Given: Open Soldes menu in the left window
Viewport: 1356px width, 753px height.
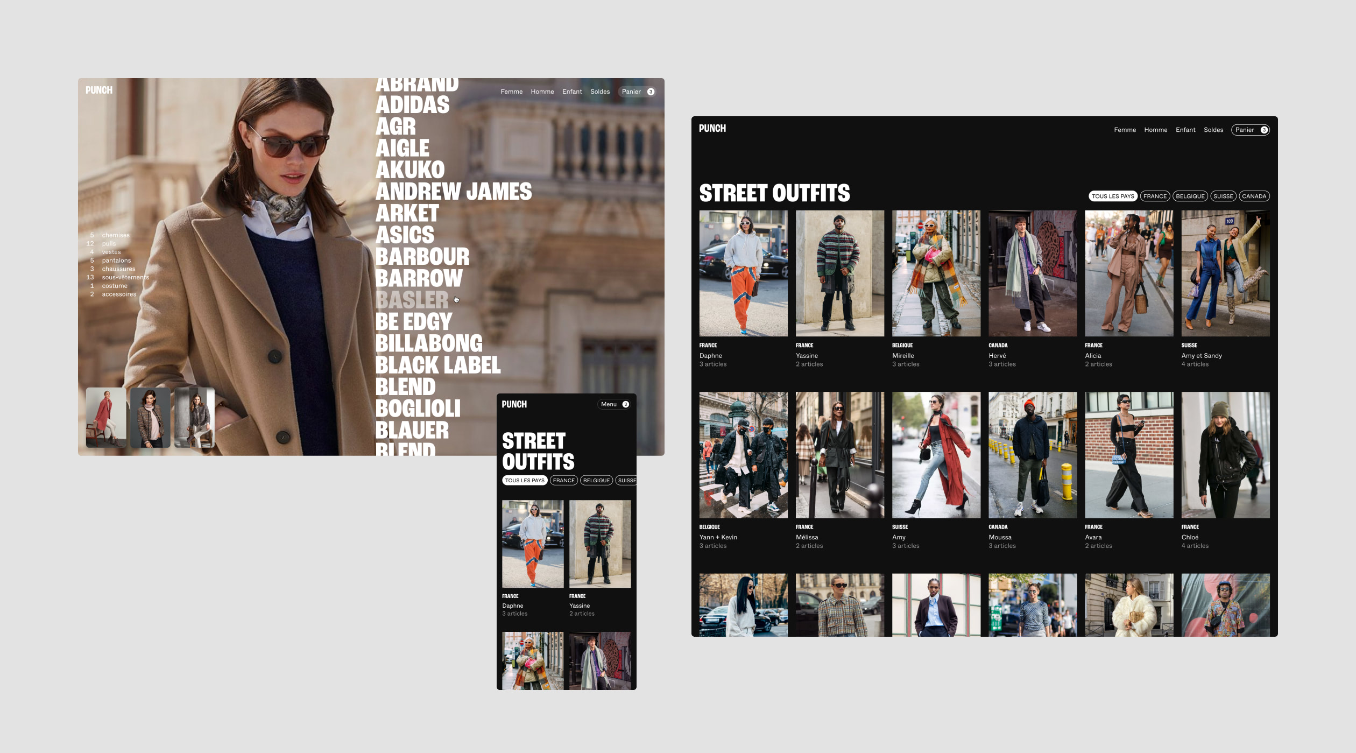Looking at the screenshot, I should 600,92.
